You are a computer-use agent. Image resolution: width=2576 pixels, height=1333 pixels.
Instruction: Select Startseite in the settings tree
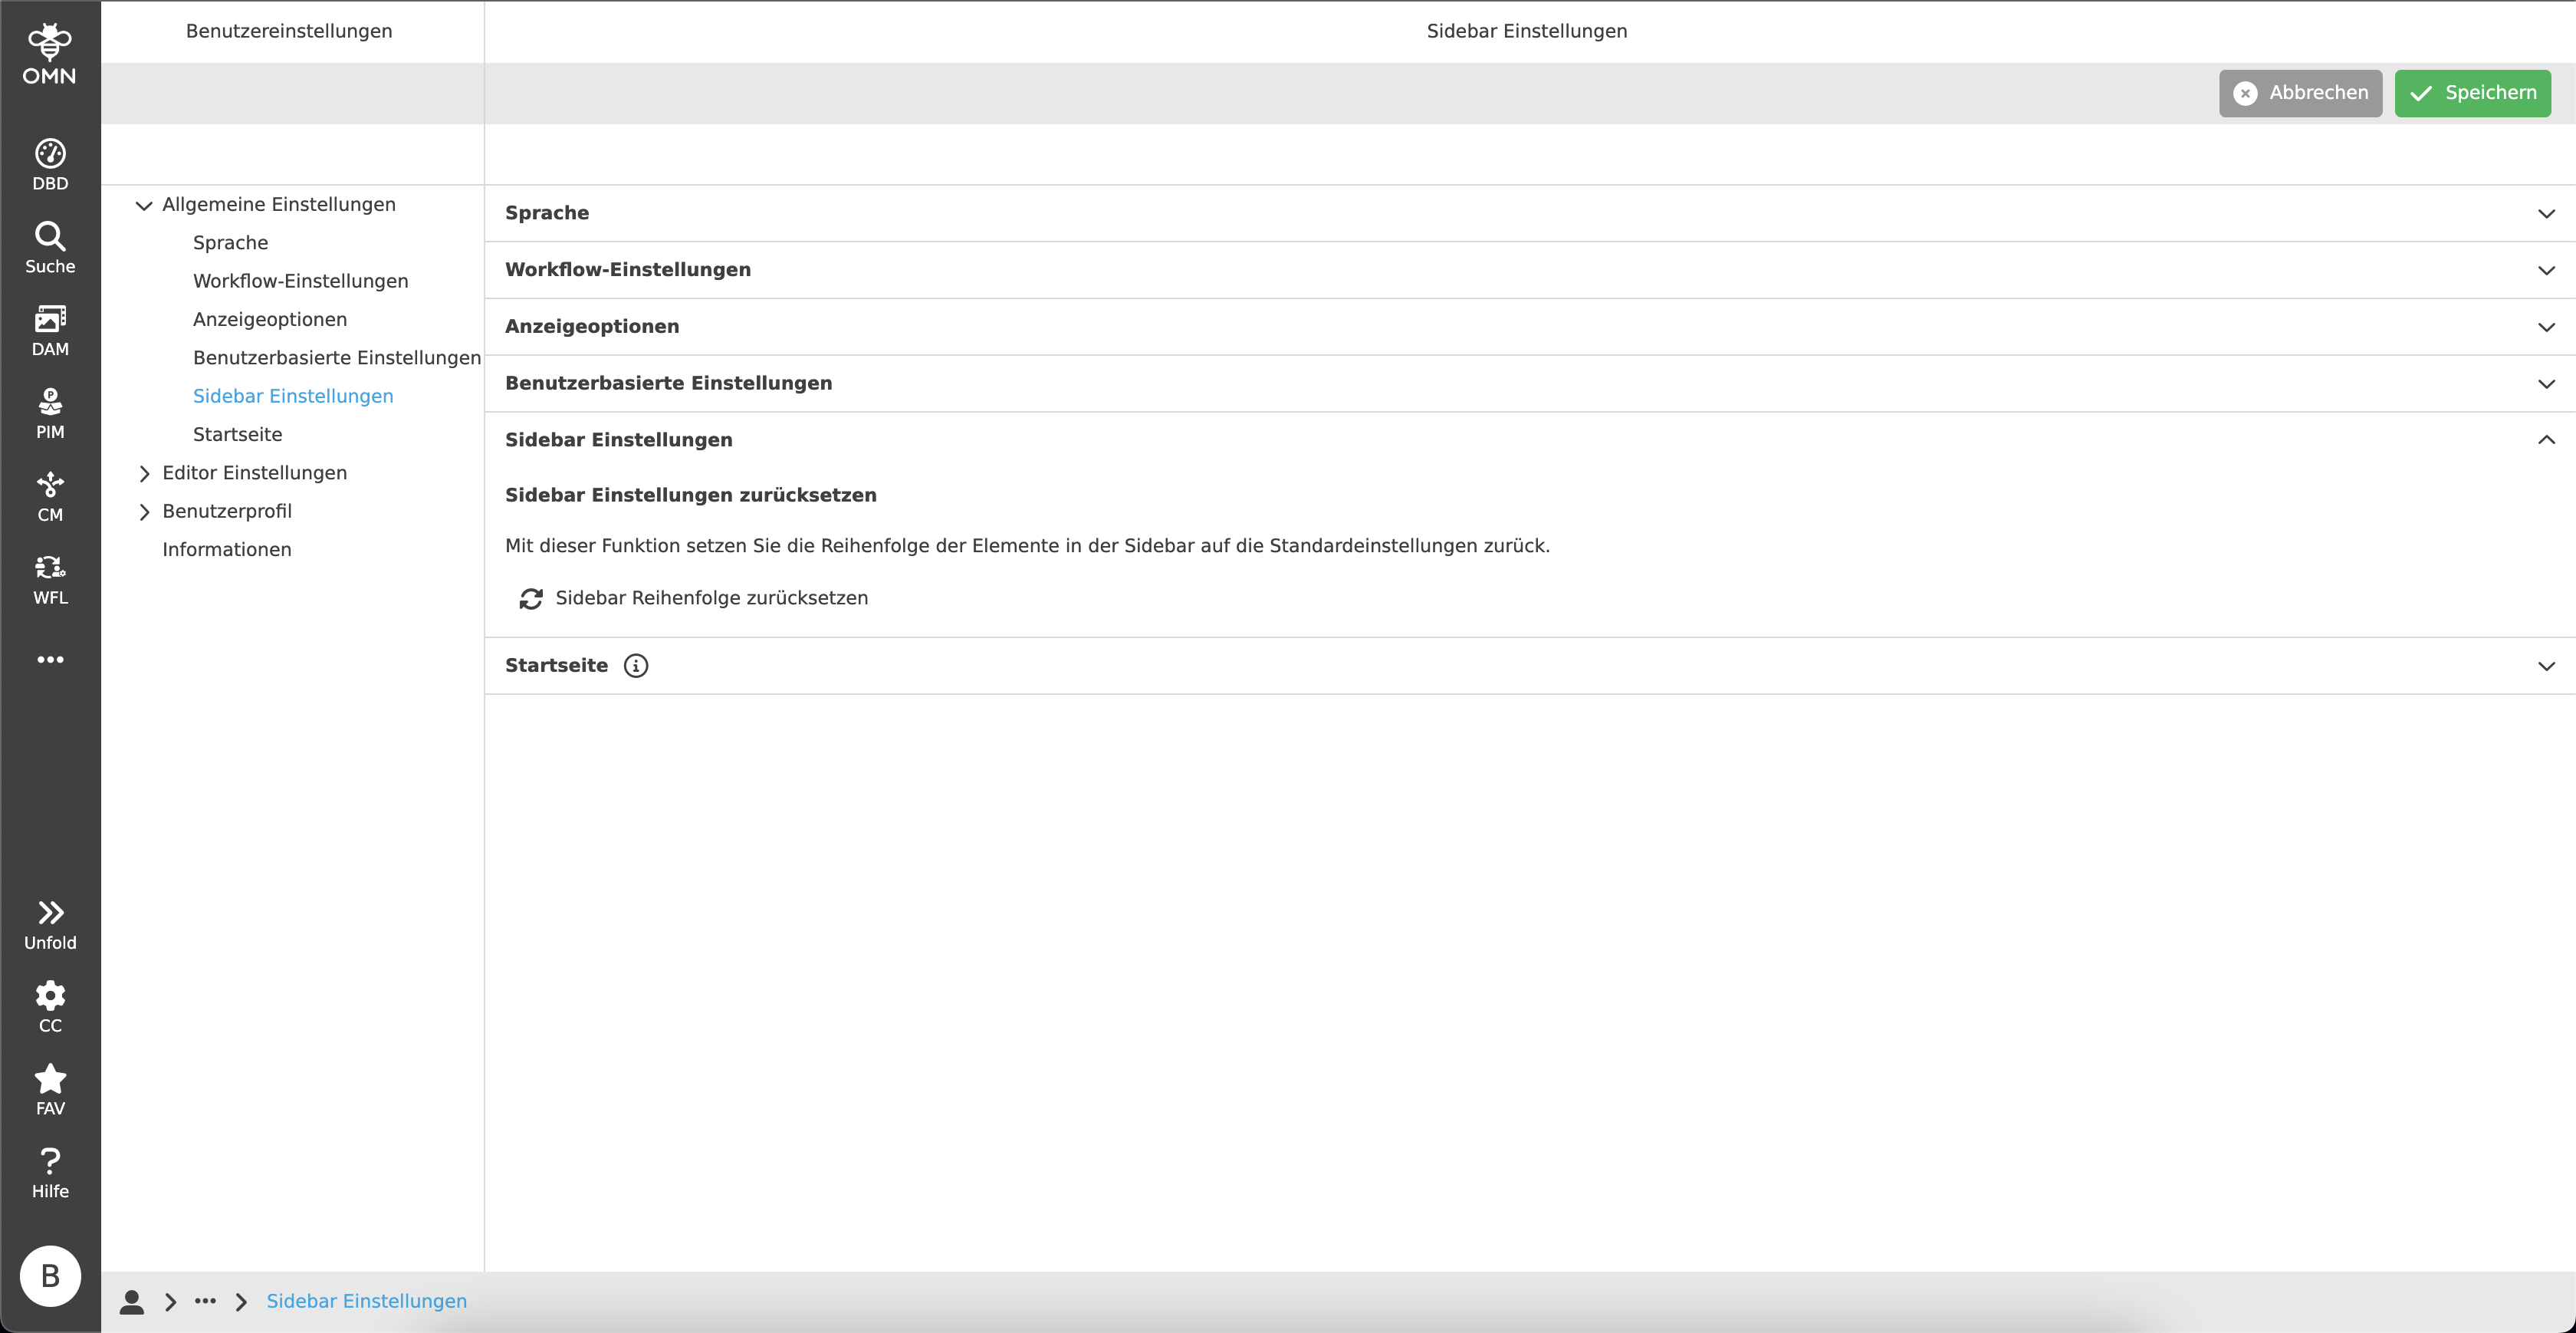coord(237,433)
